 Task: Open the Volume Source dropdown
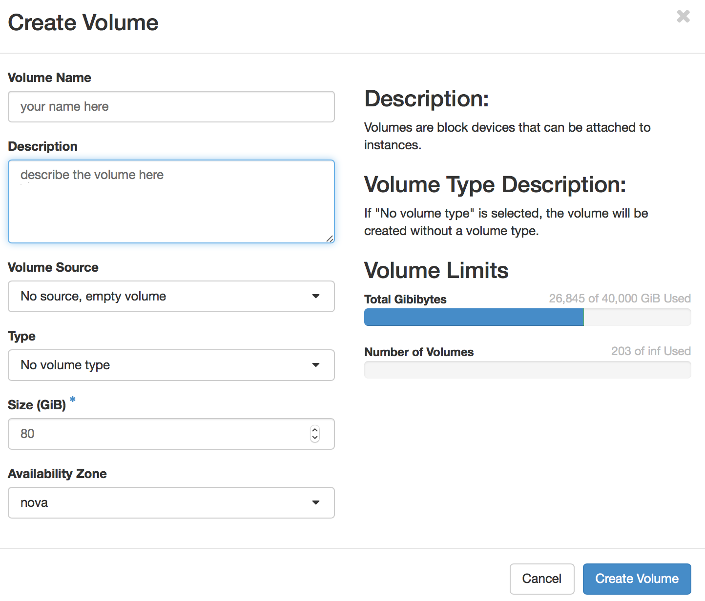pos(171,296)
